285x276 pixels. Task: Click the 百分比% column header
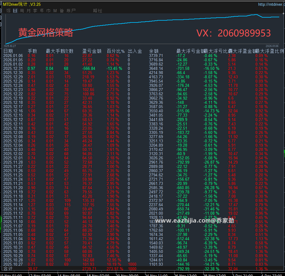116,51
